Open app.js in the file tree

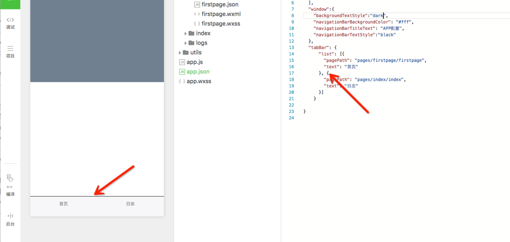(x=195, y=62)
